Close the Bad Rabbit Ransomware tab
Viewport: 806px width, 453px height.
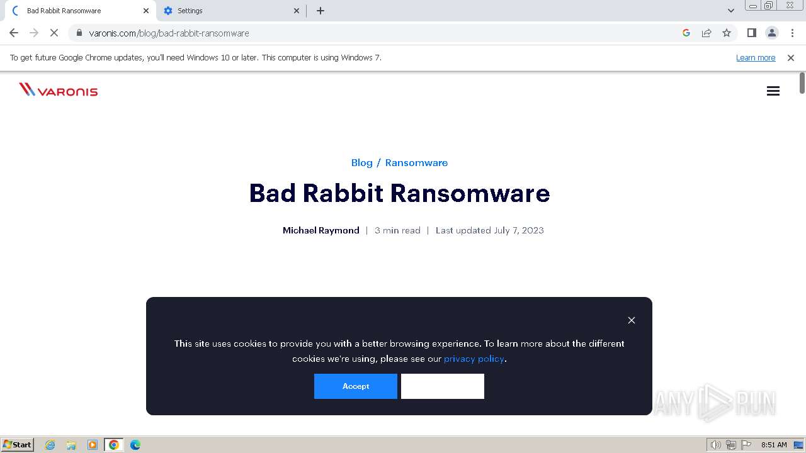[x=146, y=11]
